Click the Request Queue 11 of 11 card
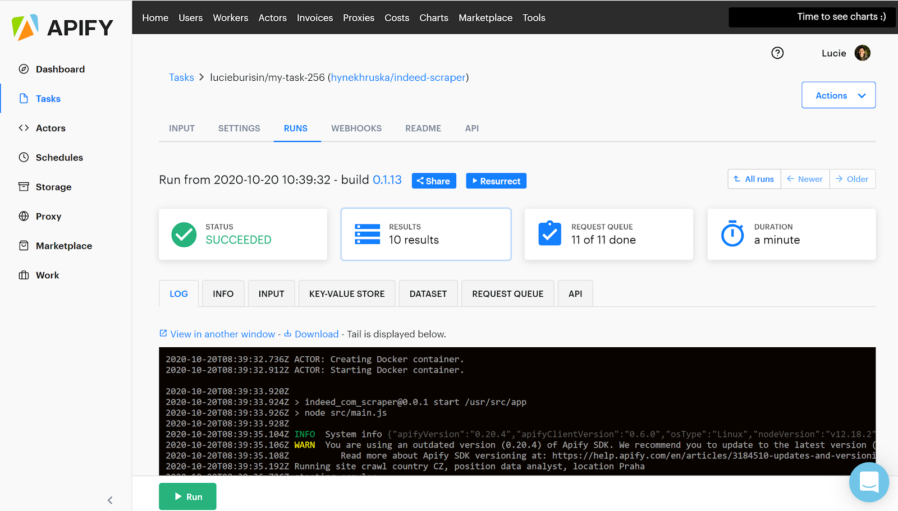The height and width of the screenshot is (511, 898). point(609,234)
